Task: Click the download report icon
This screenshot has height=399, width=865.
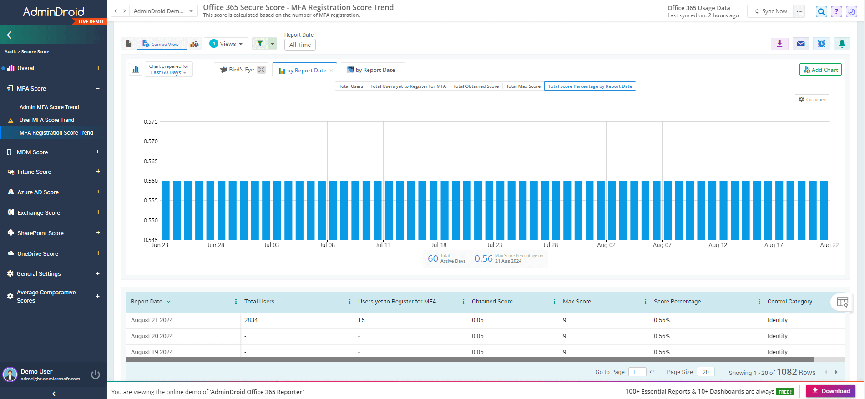Action: point(779,44)
